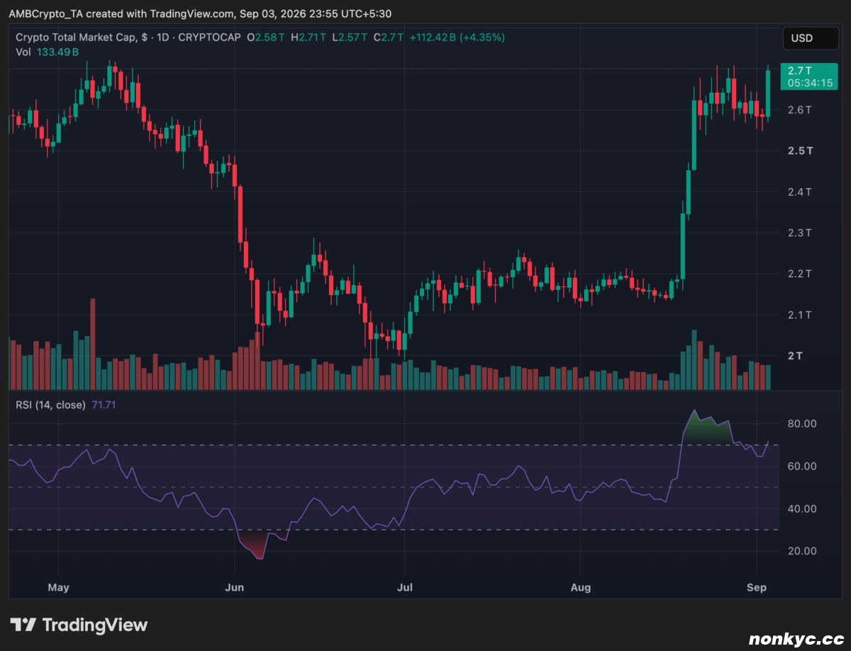
Task: Click the May marker on time axis
Action: click(x=58, y=587)
